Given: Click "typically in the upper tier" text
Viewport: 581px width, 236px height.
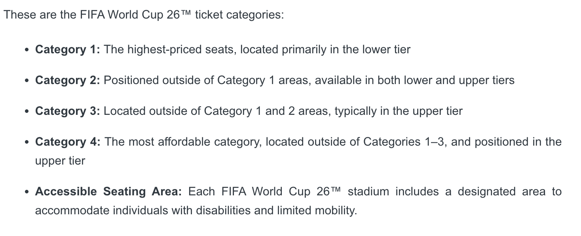Looking at the screenshot, I should (398, 111).
